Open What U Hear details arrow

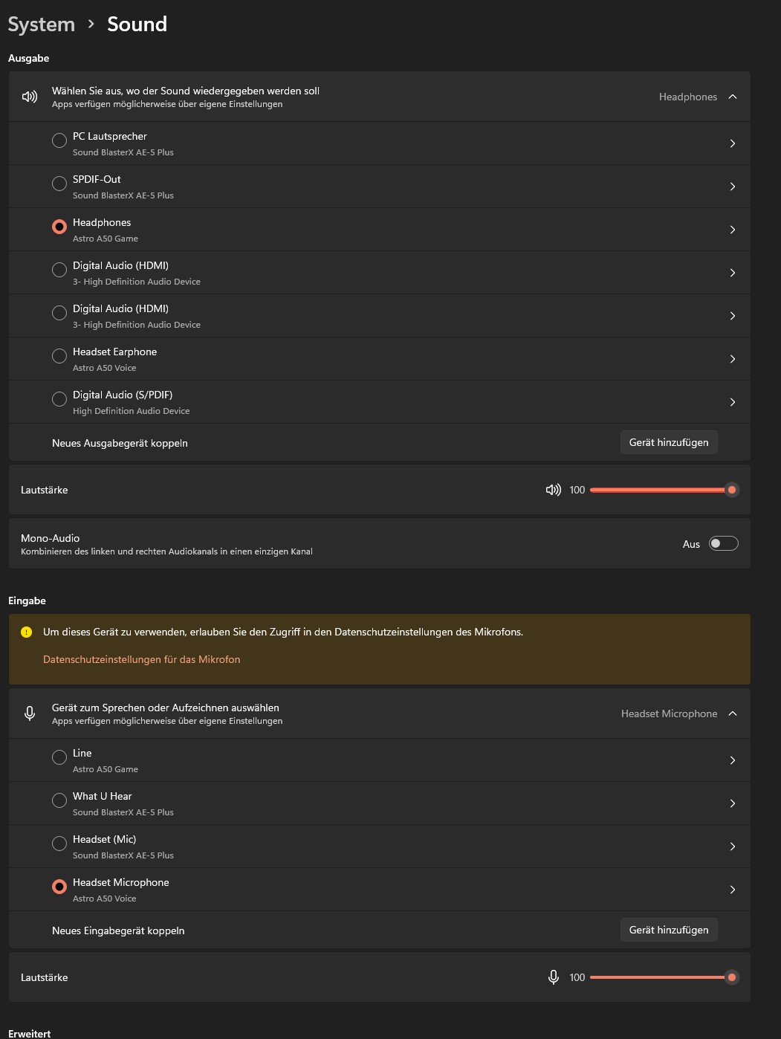[x=732, y=803]
